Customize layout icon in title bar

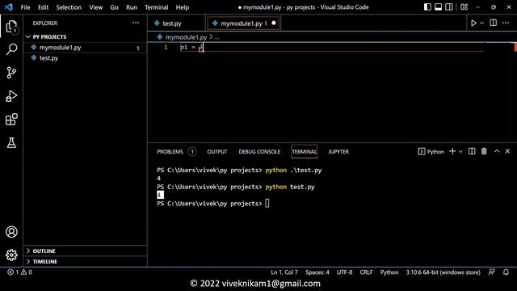[x=464, y=7]
